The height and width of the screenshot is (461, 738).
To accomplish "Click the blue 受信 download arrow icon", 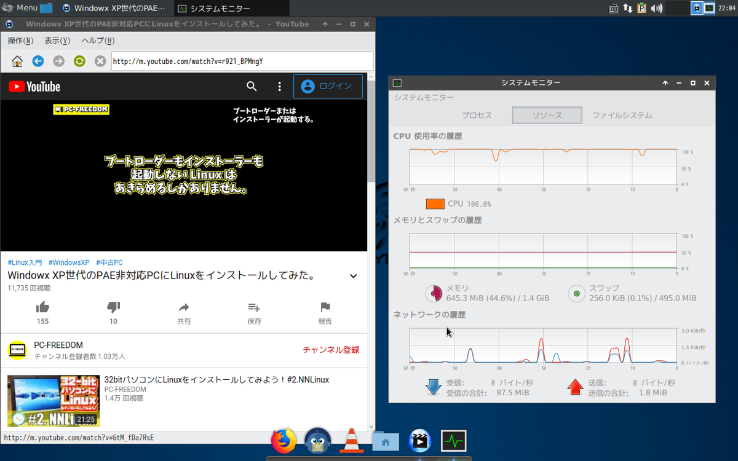I will 434,387.
